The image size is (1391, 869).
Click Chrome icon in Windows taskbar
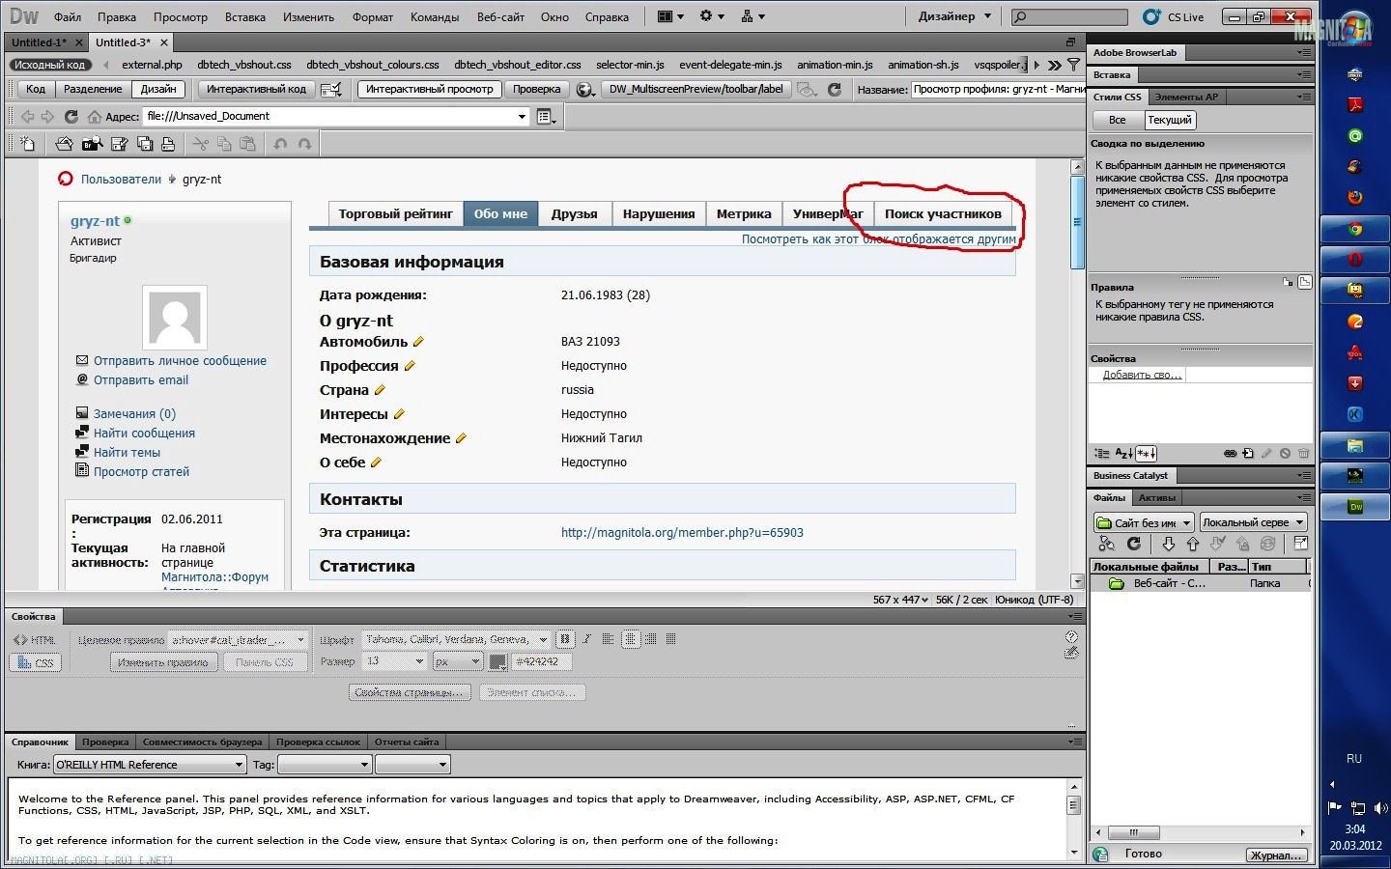point(1355,230)
